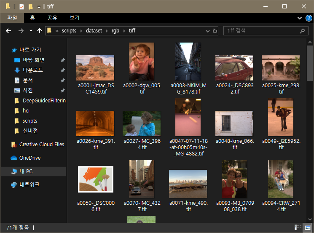Open the 공유 ribbon tab
This screenshot has height=233, width=314.
tap(52, 18)
